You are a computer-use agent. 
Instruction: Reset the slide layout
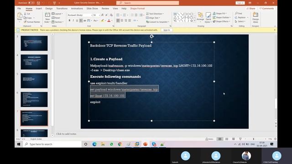pyautogui.click(x=56, y=18)
